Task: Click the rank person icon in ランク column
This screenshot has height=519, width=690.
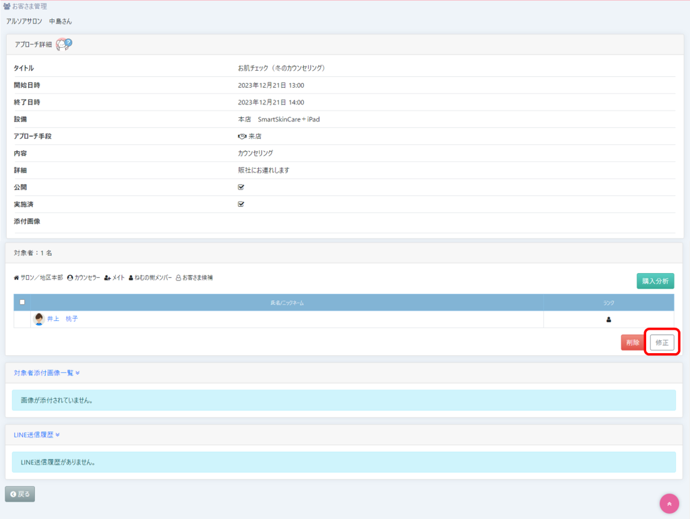Action: point(608,319)
